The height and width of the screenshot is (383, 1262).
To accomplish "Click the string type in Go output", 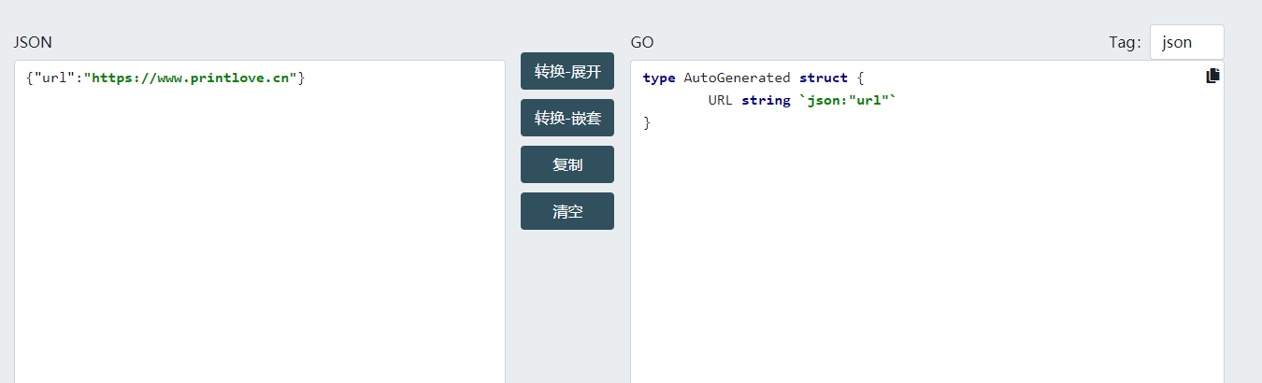I will tap(766, 100).
